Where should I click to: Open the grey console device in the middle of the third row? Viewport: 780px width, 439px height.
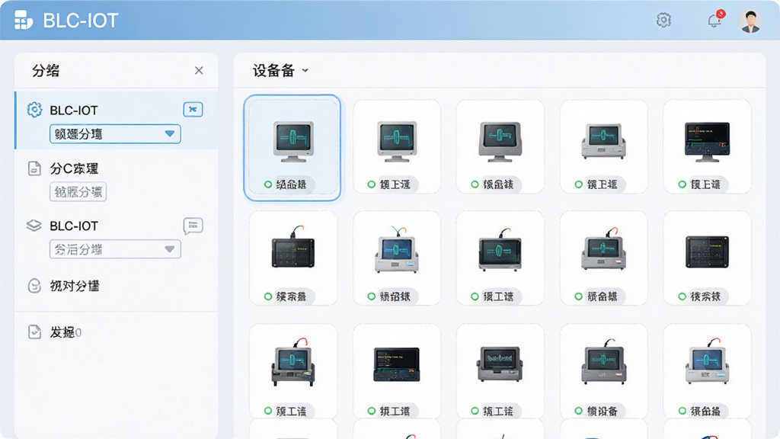click(x=500, y=371)
